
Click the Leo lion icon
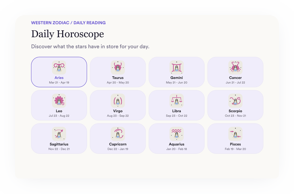[x=59, y=101]
